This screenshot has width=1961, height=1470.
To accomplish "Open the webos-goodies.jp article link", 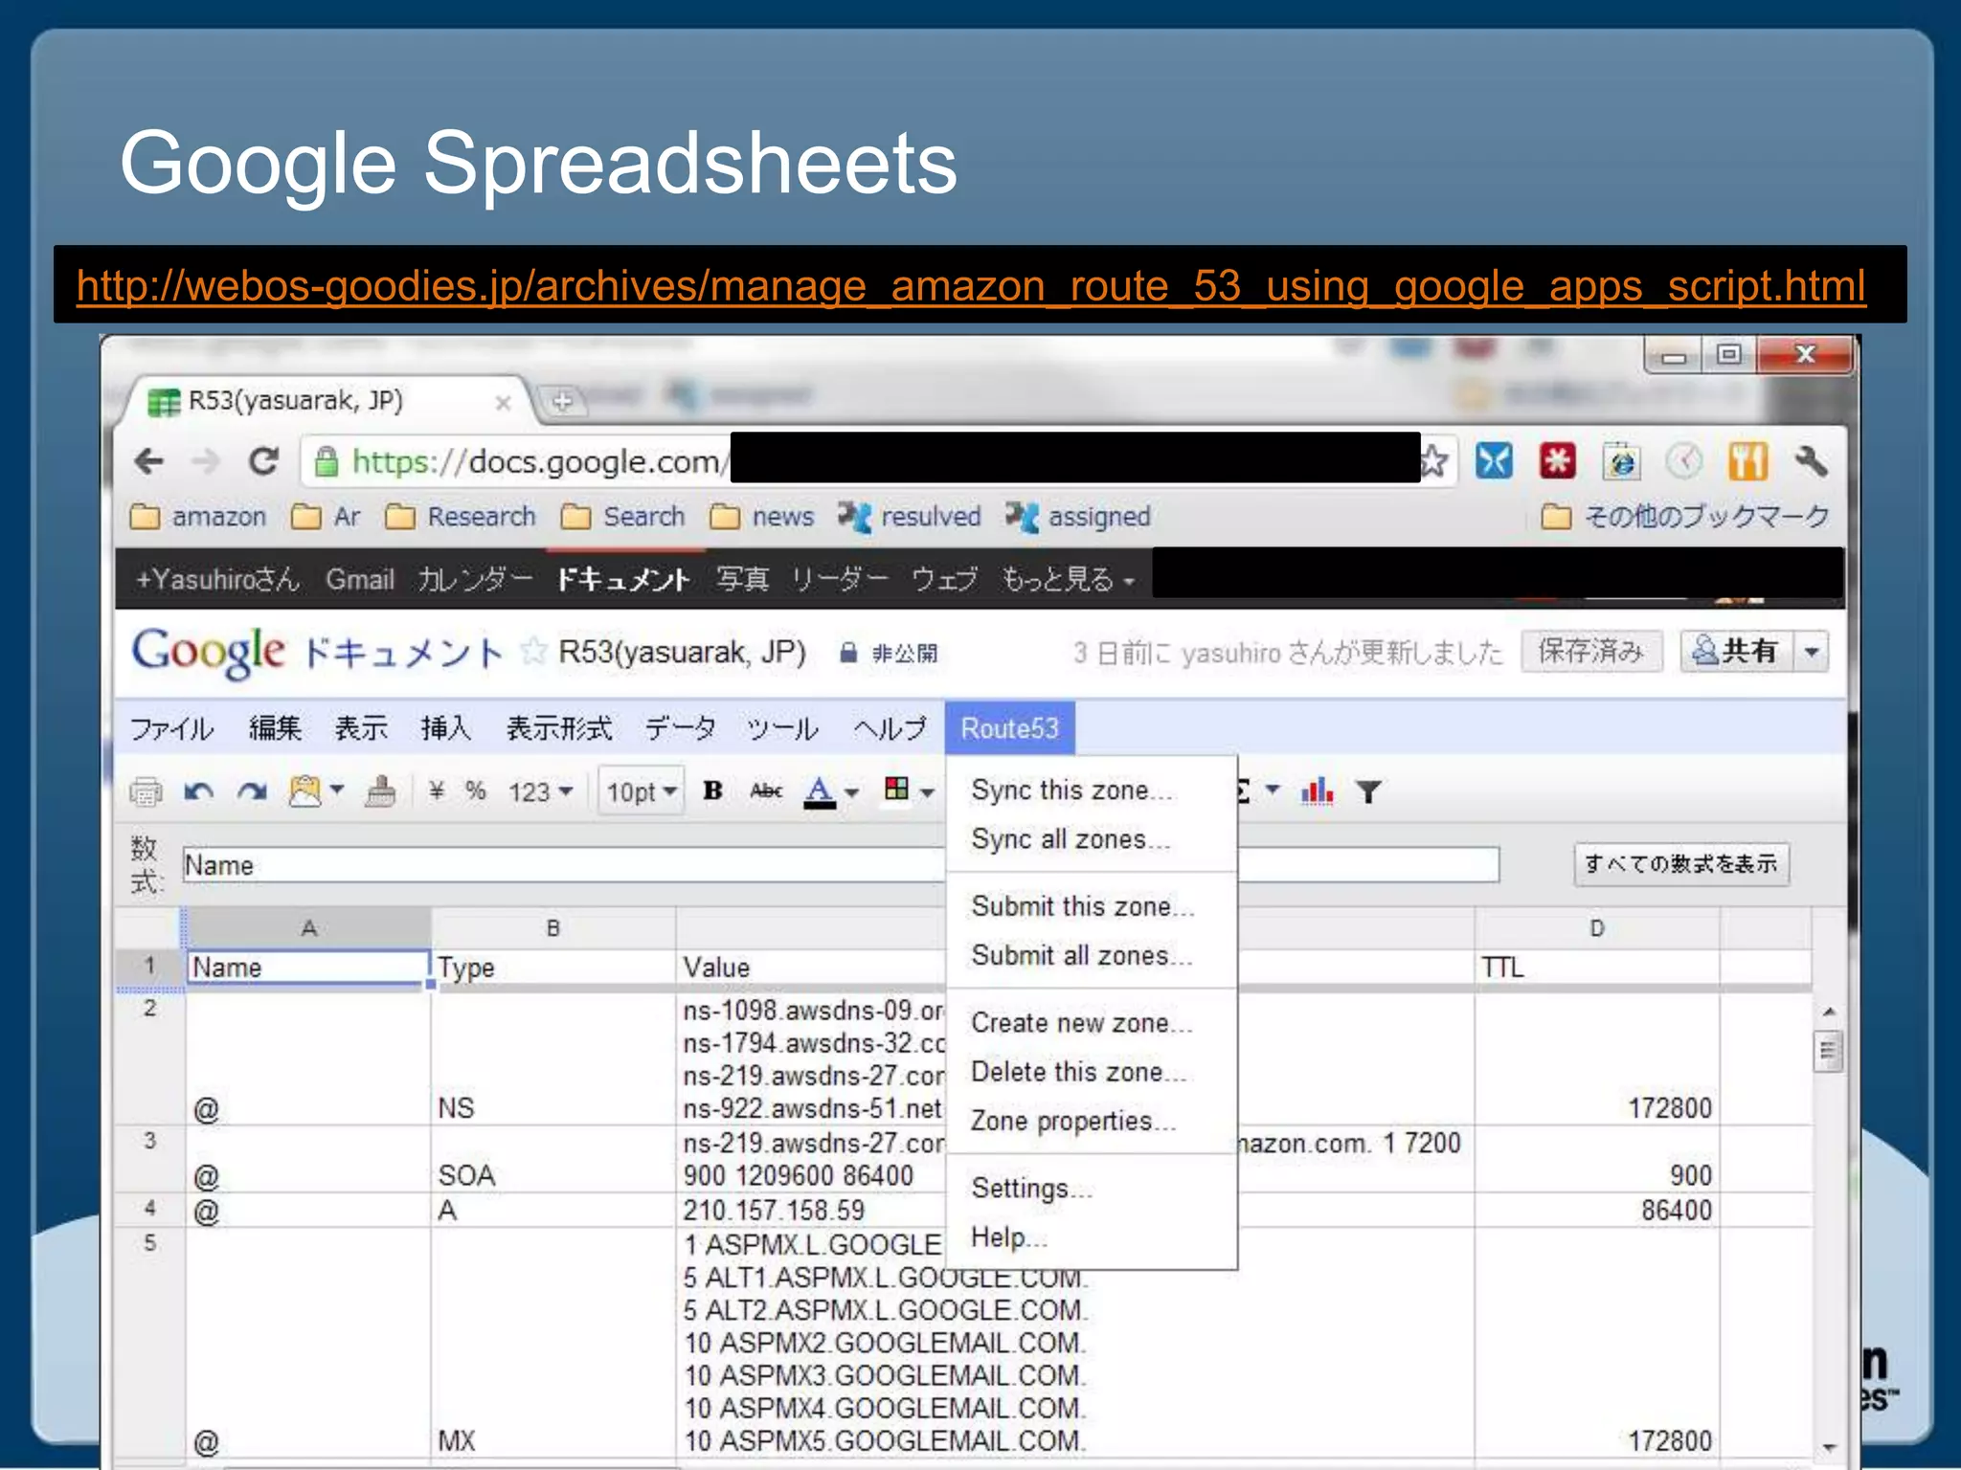I will click(971, 285).
